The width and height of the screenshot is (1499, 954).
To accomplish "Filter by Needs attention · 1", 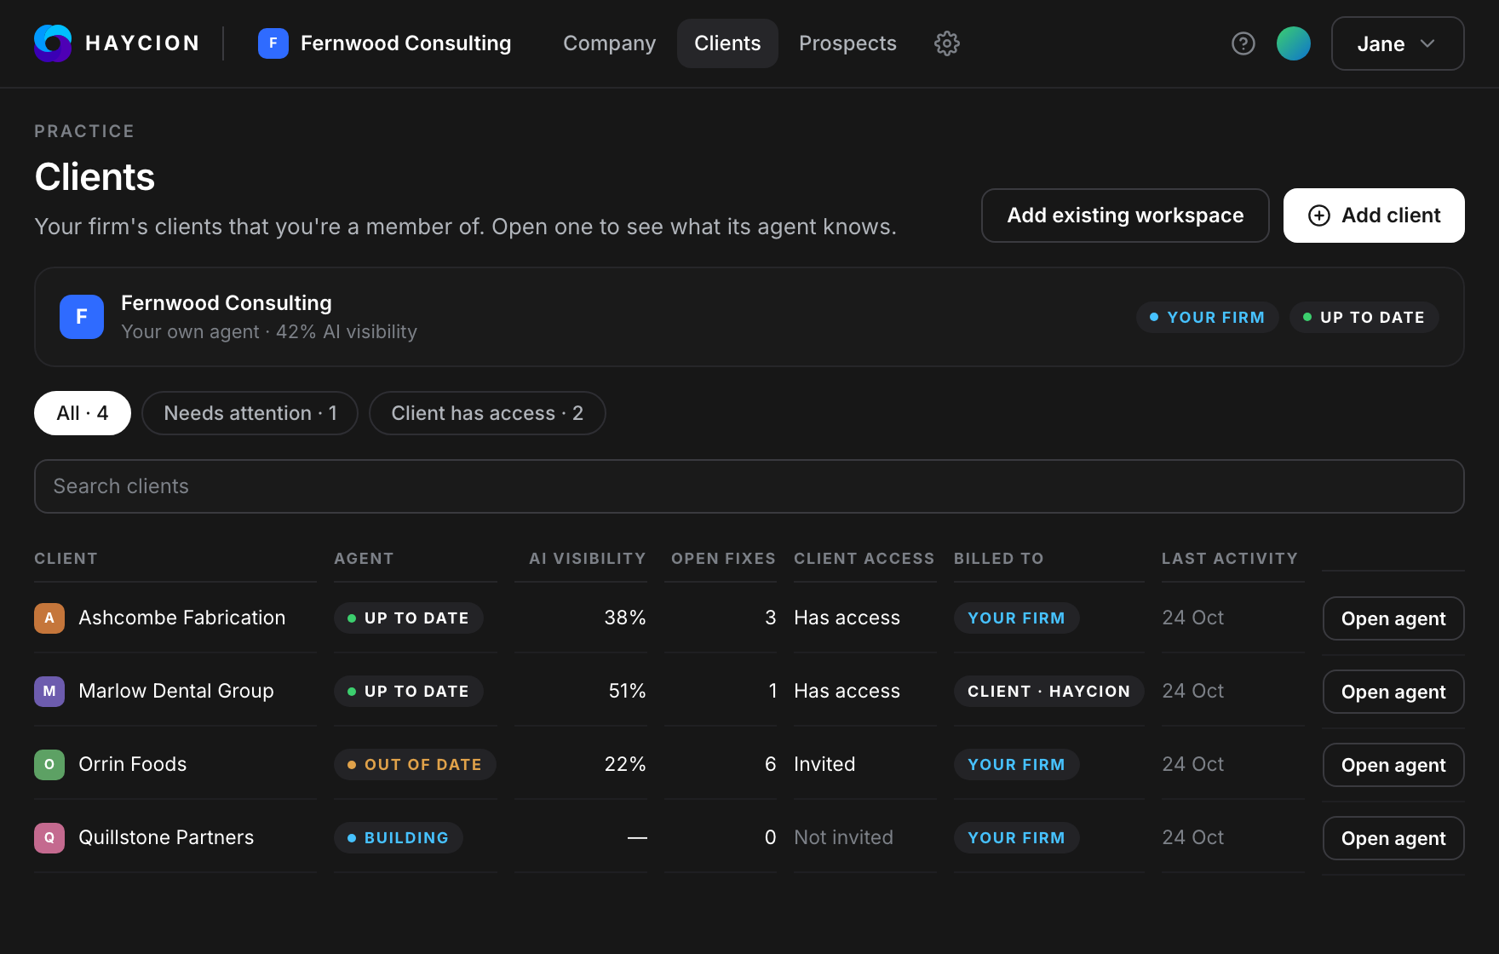I will coord(250,413).
